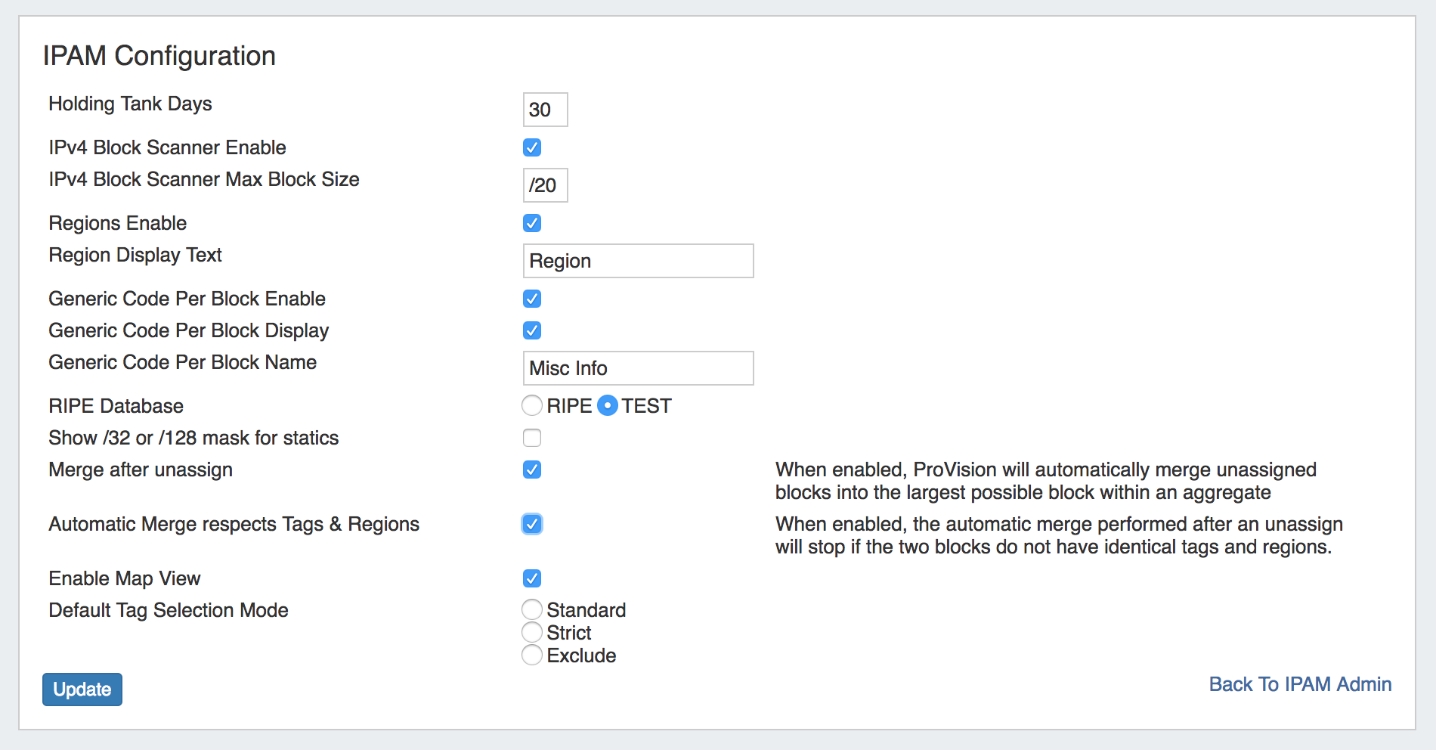The image size is (1436, 750).
Task: Toggle Automatic Merge respects Tags & Regions
Action: click(532, 524)
